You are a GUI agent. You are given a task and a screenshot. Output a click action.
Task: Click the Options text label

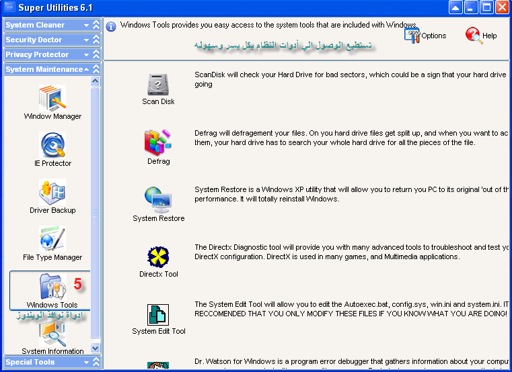pos(434,36)
